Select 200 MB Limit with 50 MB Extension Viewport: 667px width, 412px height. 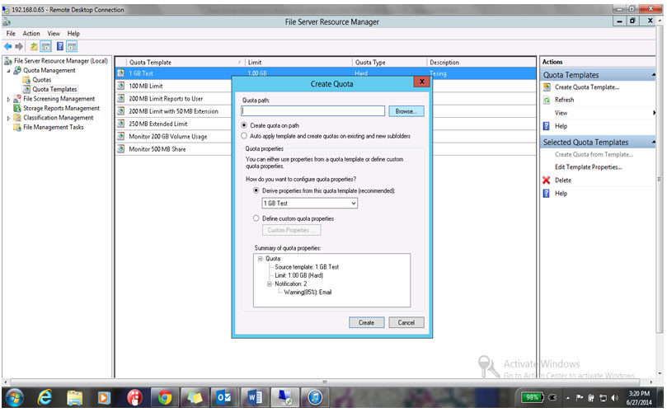tap(174, 111)
